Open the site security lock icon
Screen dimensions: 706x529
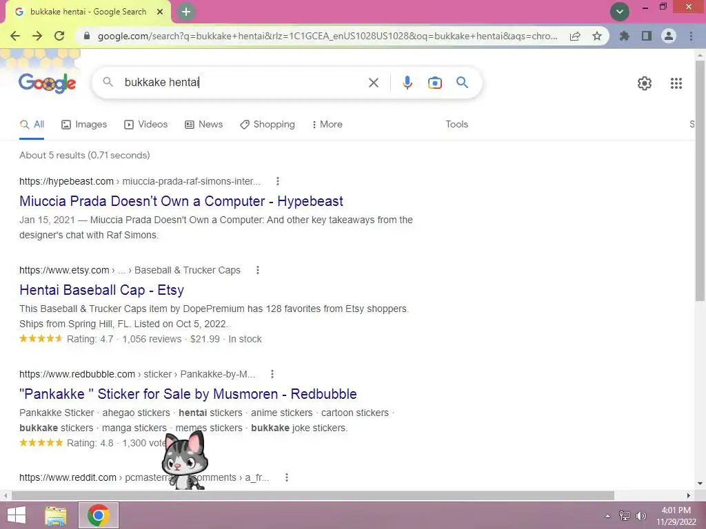click(x=87, y=36)
